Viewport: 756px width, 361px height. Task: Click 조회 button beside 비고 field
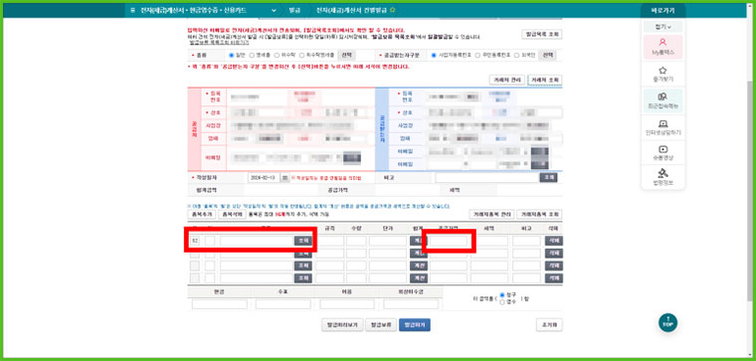click(548, 178)
